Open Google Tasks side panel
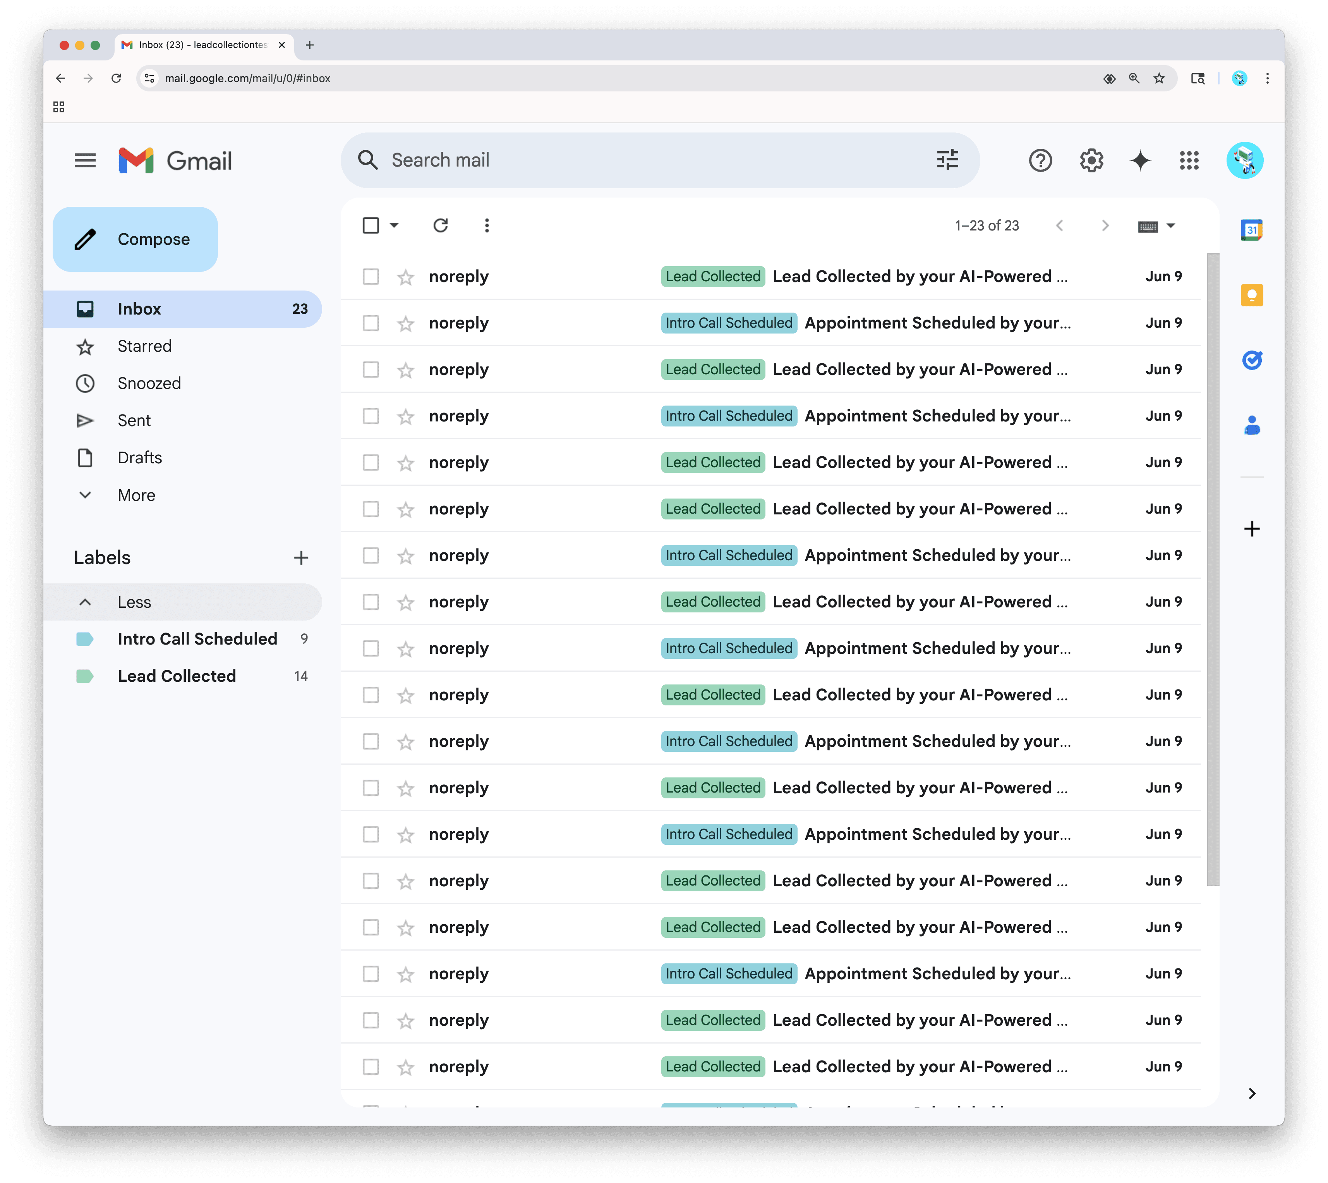The image size is (1328, 1183). tap(1251, 360)
